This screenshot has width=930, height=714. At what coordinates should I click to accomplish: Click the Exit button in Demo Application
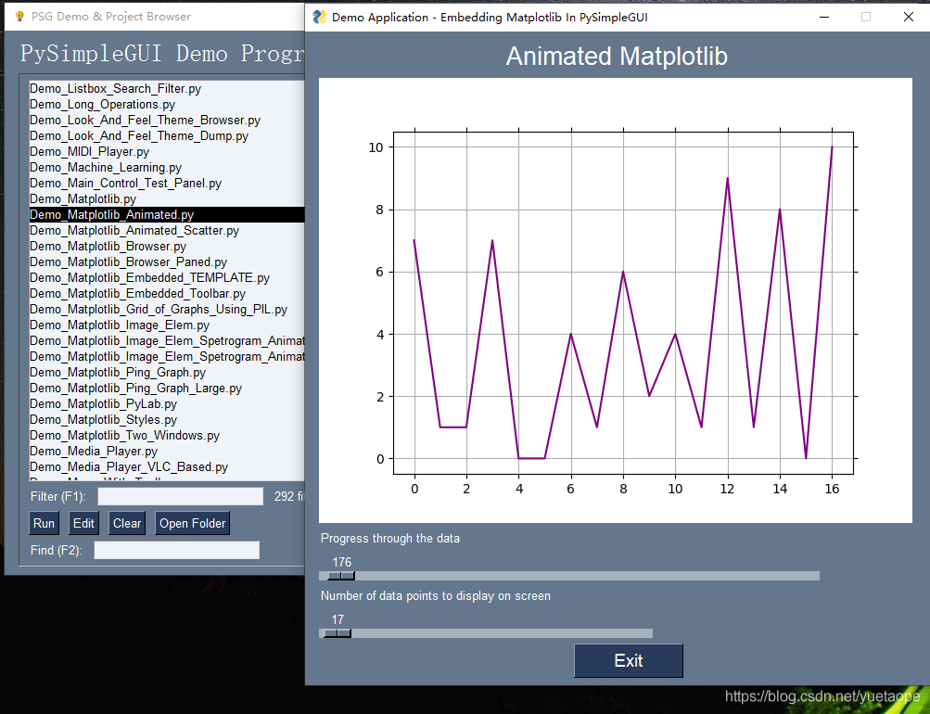(628, 660)
